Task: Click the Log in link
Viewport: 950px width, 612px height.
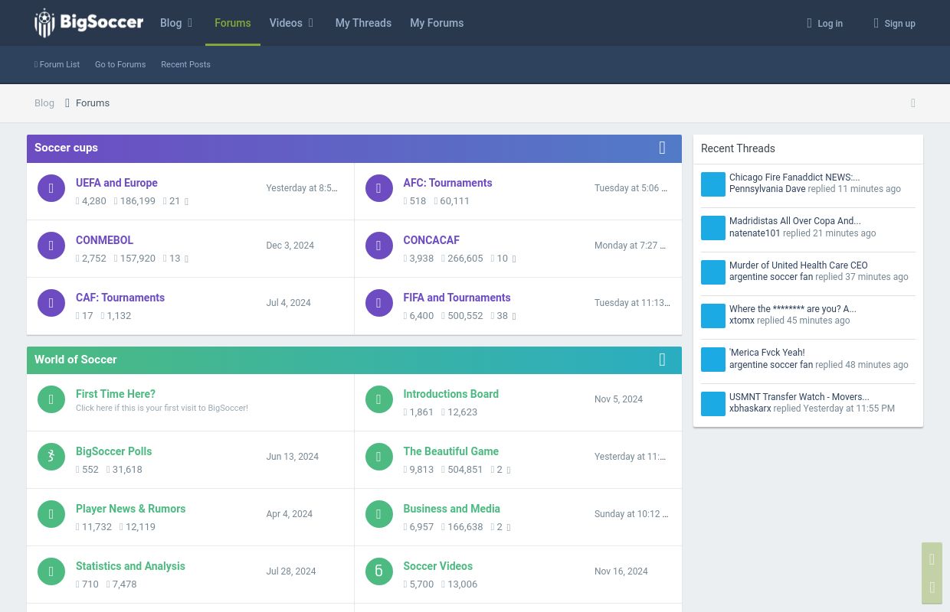Action: (825, 23)
